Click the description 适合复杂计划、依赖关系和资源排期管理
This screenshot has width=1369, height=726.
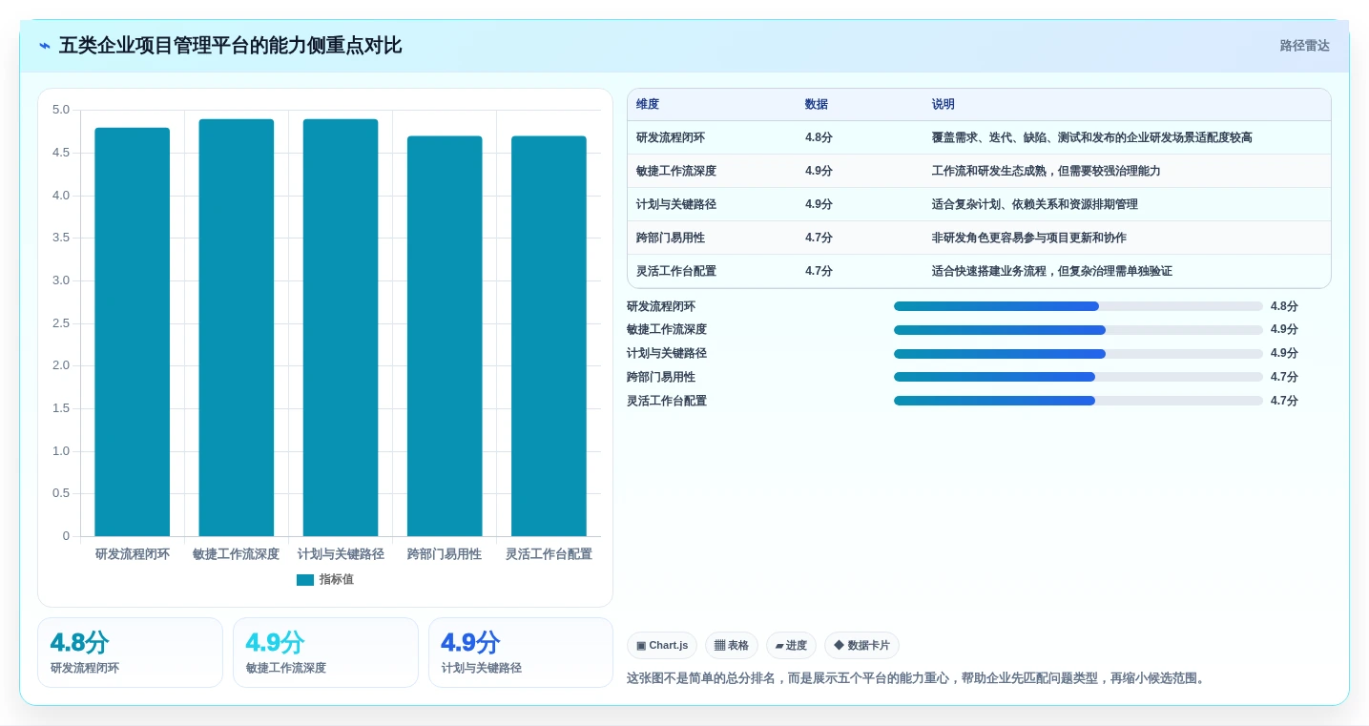click(x=1035, y=204)
